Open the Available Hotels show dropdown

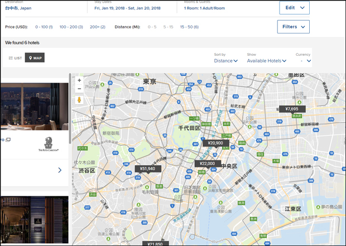tap(266, 61)
